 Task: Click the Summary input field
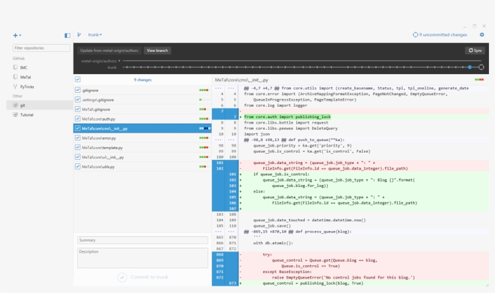142,241
